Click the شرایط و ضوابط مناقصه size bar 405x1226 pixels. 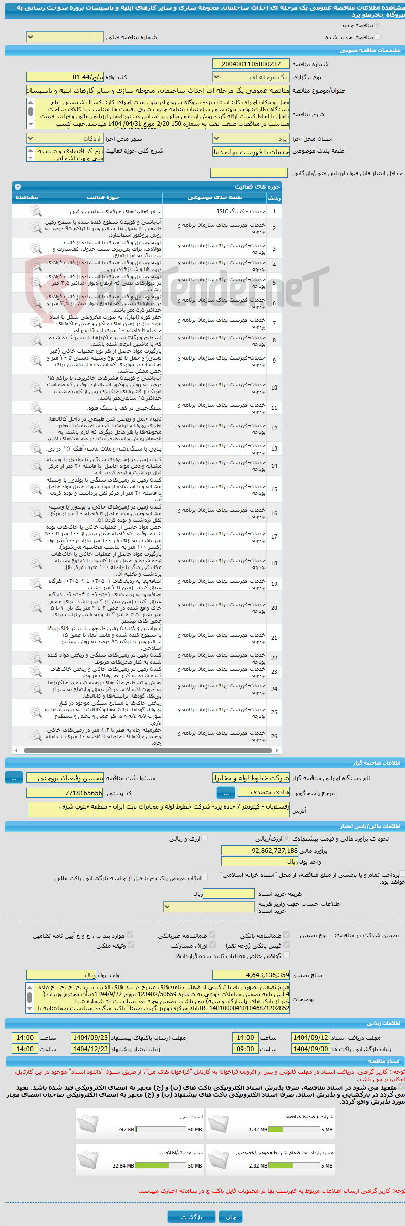pos(294,1130)
